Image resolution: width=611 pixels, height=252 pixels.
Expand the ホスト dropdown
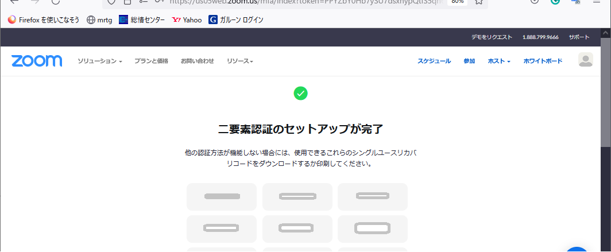[x=499, y=61]
